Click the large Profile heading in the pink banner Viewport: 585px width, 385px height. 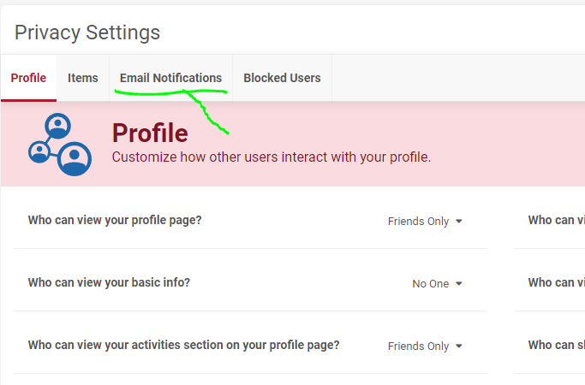(150, 133)
